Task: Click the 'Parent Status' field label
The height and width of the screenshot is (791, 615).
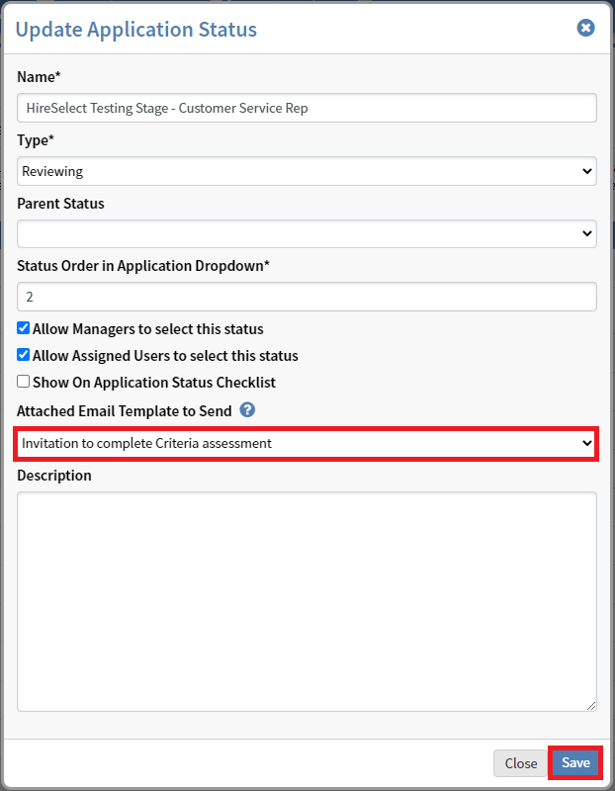Action: coord(60,203)
